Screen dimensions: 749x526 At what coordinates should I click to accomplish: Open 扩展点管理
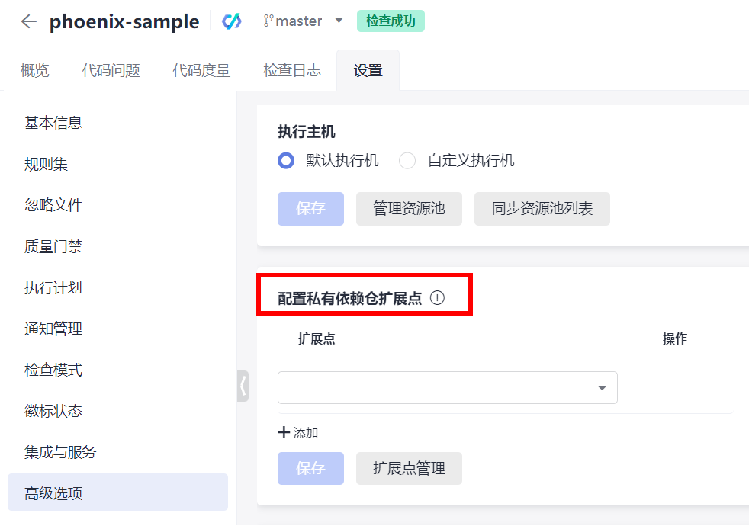click(x=409, y=468)
